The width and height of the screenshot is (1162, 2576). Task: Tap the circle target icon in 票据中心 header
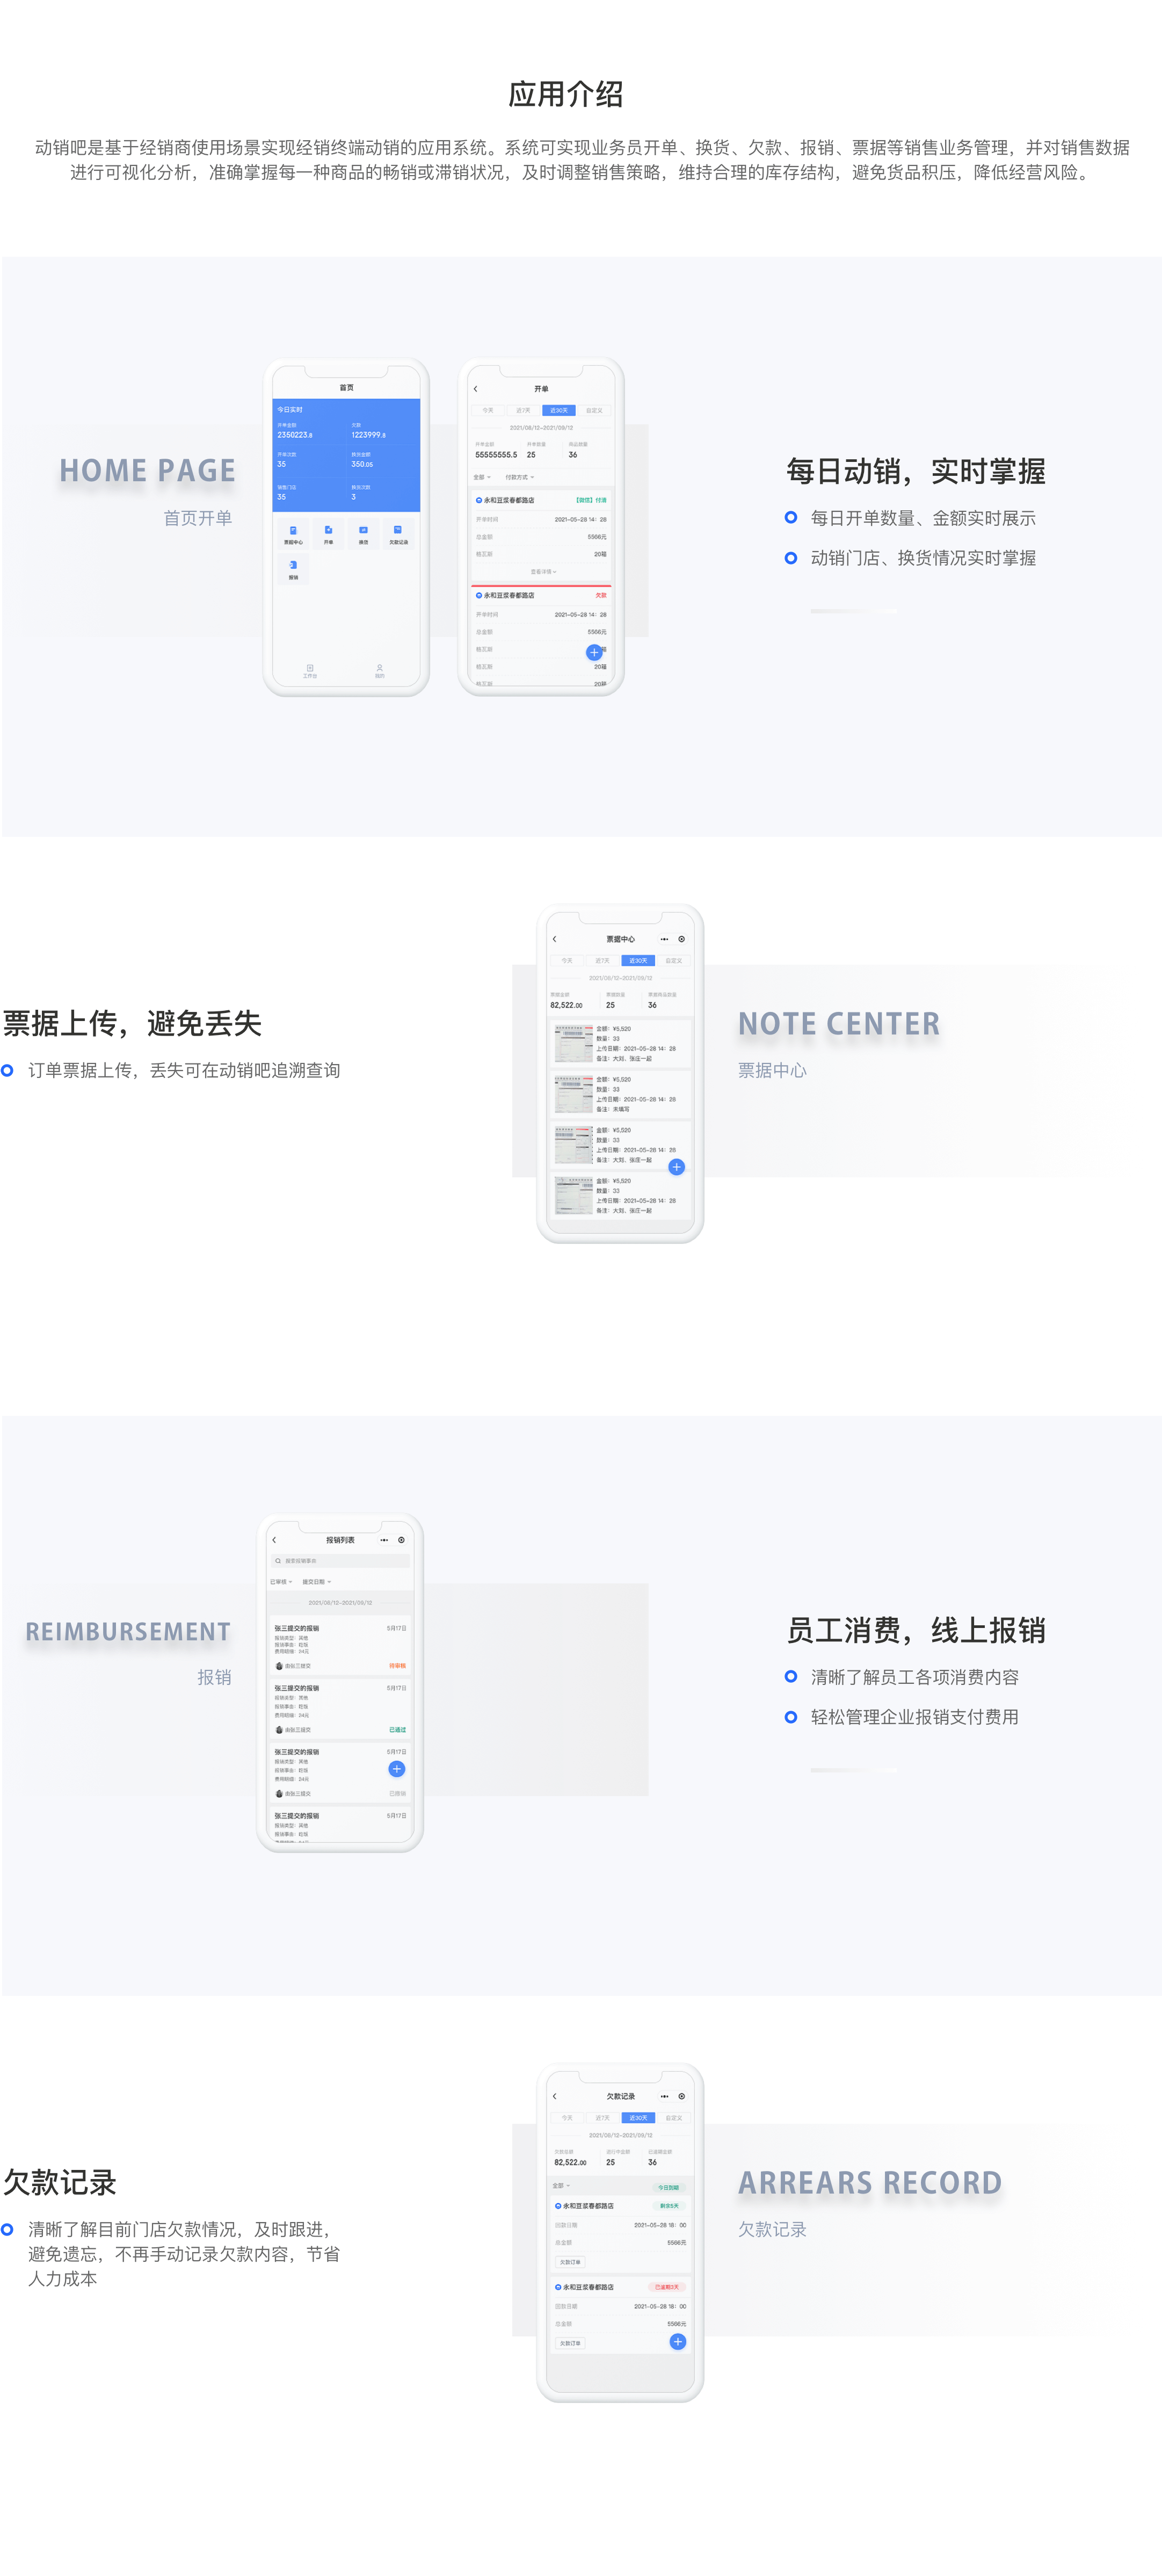tap(682, 939)
